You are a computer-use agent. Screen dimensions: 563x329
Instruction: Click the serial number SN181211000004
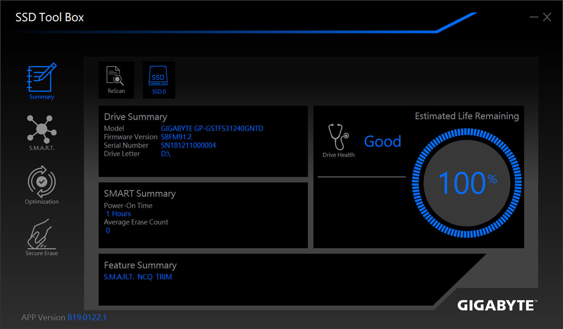pyautogui.click(x=188, y=145)
